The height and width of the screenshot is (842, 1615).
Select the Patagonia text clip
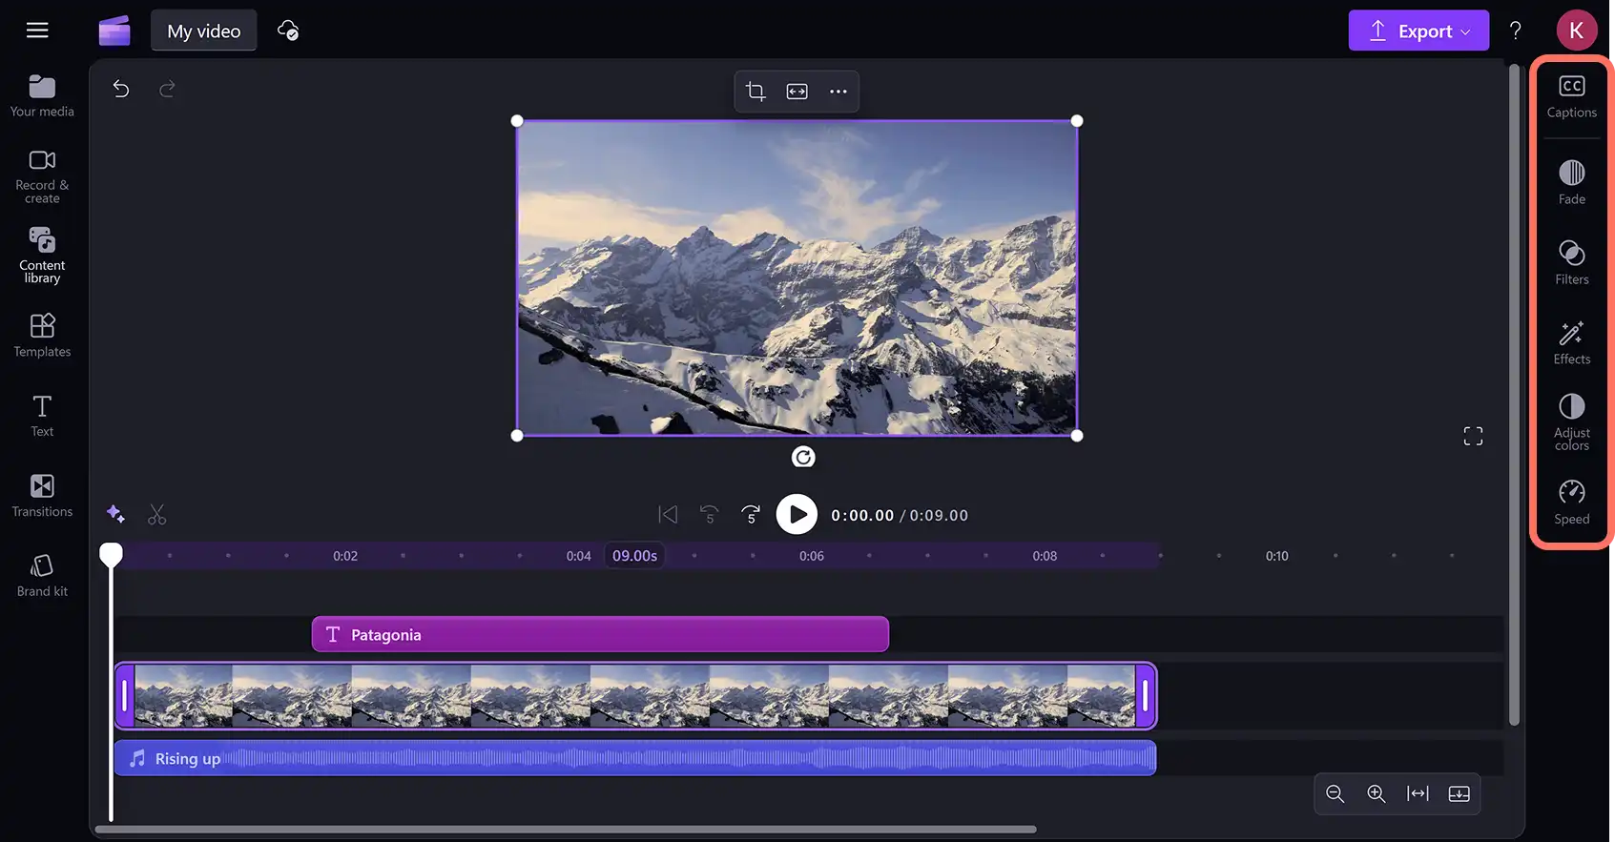600,634
